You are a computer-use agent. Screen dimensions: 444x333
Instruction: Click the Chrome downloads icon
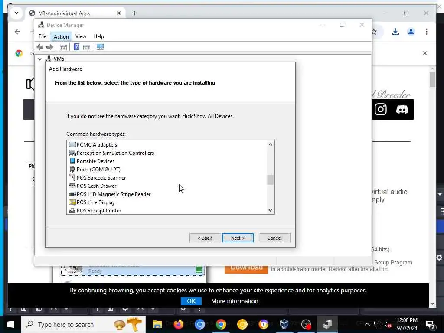[395, 32]
